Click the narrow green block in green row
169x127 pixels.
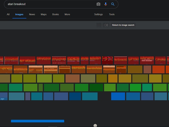(41, 88)
